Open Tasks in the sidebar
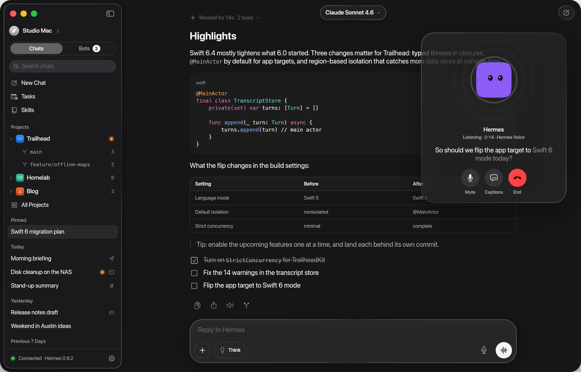 coord(62,97)
